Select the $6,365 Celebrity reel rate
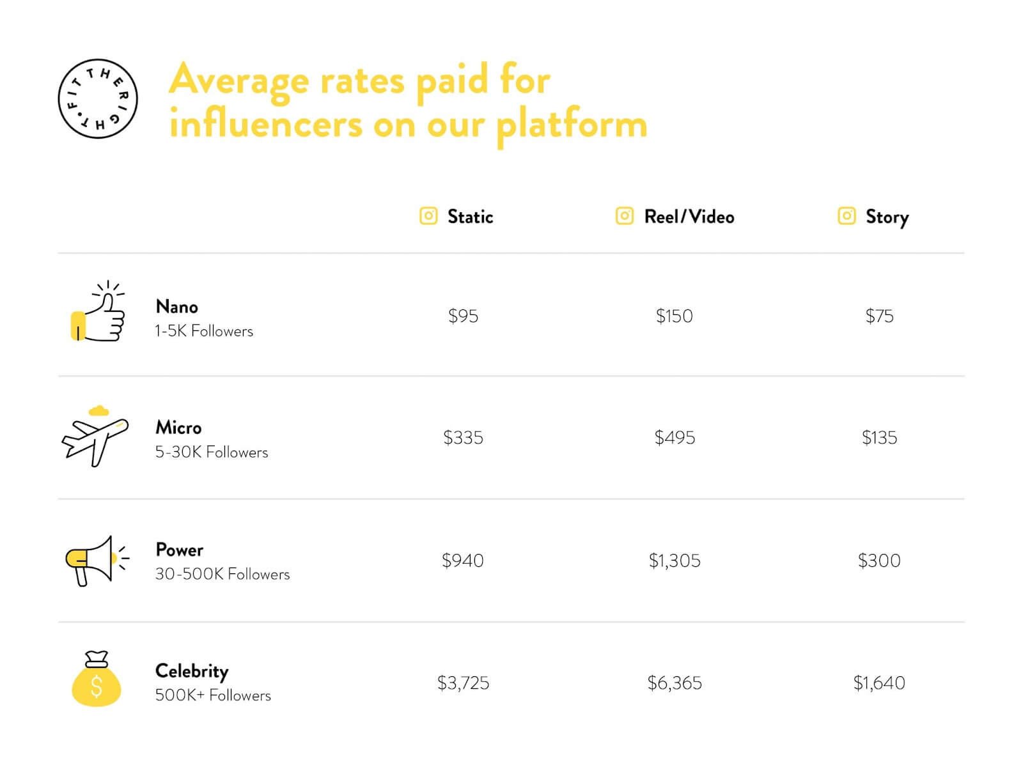This screenshot has width=1023, height=765. [675, 683]
